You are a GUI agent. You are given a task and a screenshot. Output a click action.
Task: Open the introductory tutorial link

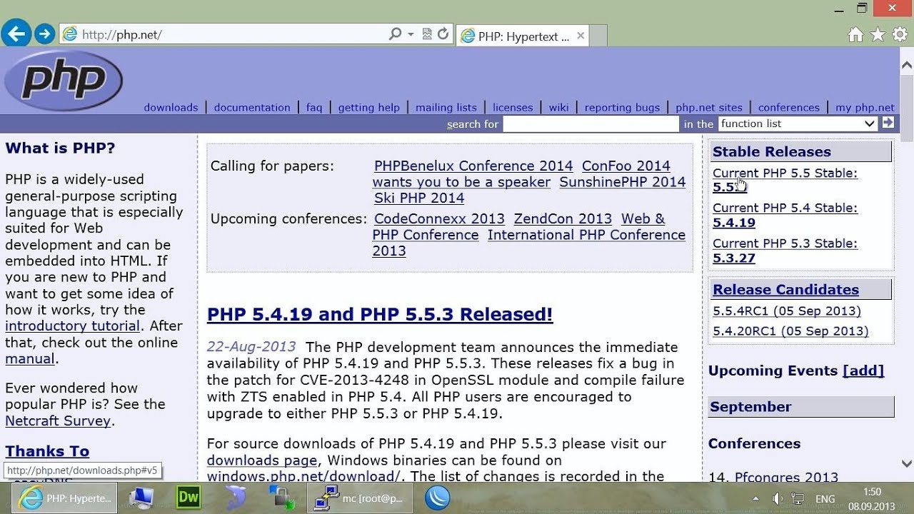point(72,326)
